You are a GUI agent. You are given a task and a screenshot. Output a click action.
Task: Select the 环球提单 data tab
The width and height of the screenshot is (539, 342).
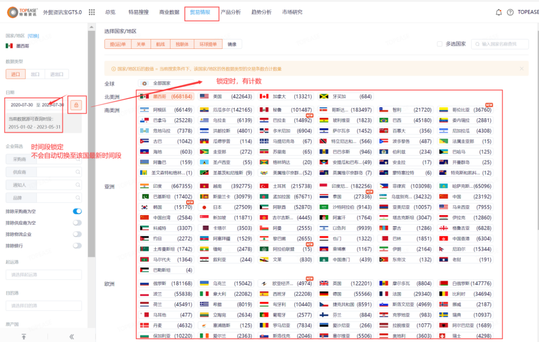click(x=208, y=44)
